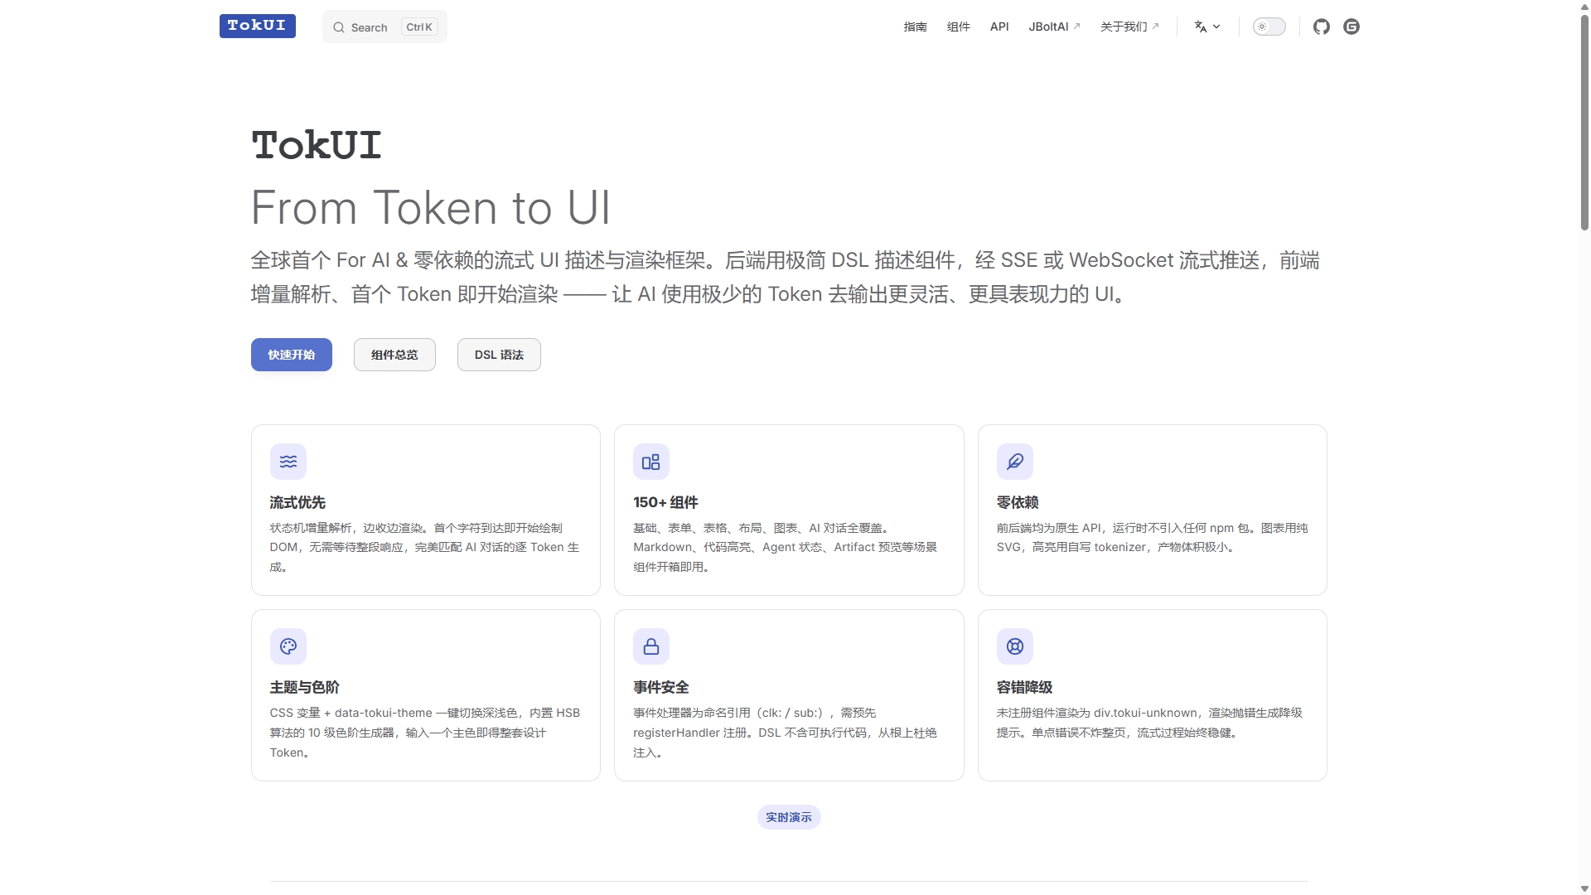Click the lock icon on 事件安全 card

(x=651, y=646)
